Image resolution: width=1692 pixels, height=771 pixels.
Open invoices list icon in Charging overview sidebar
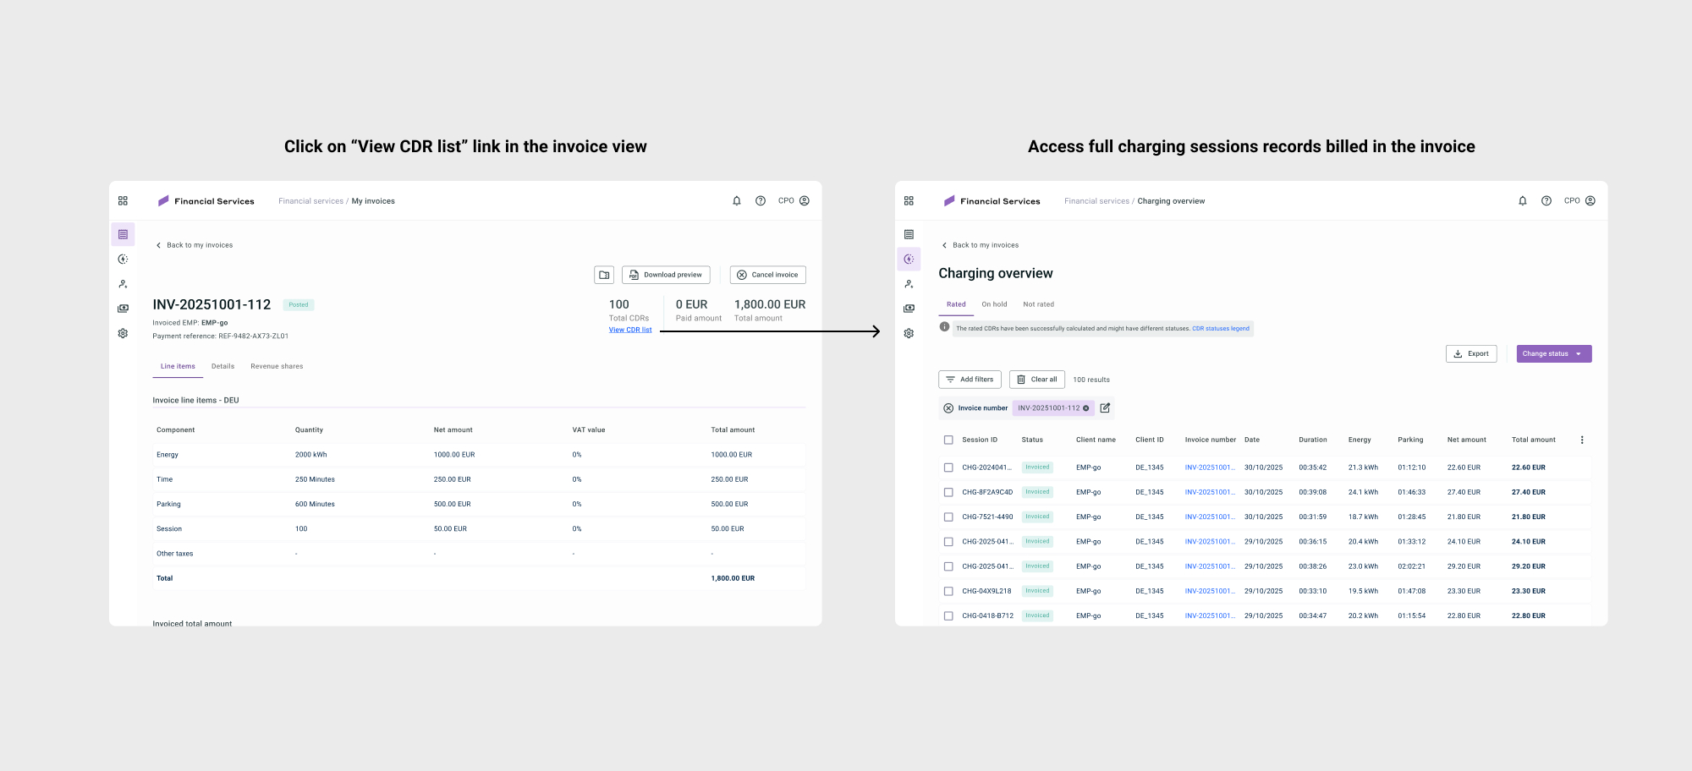pyautogui.click(x=909, y=234)
